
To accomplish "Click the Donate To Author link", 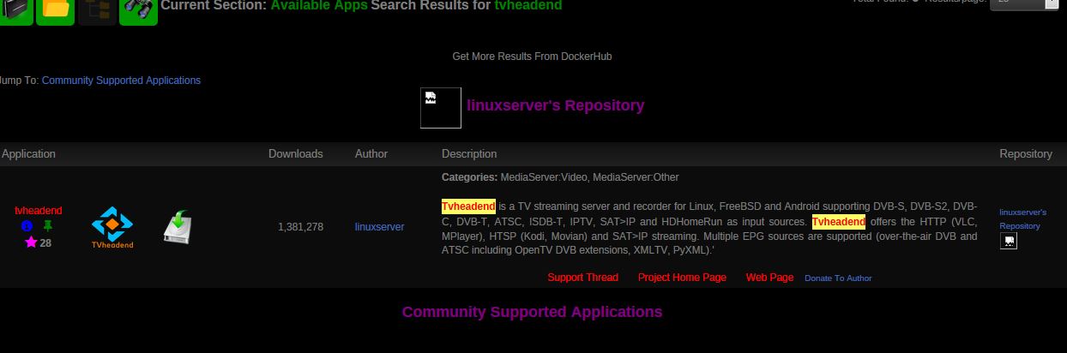I will [x=838, y=278].
